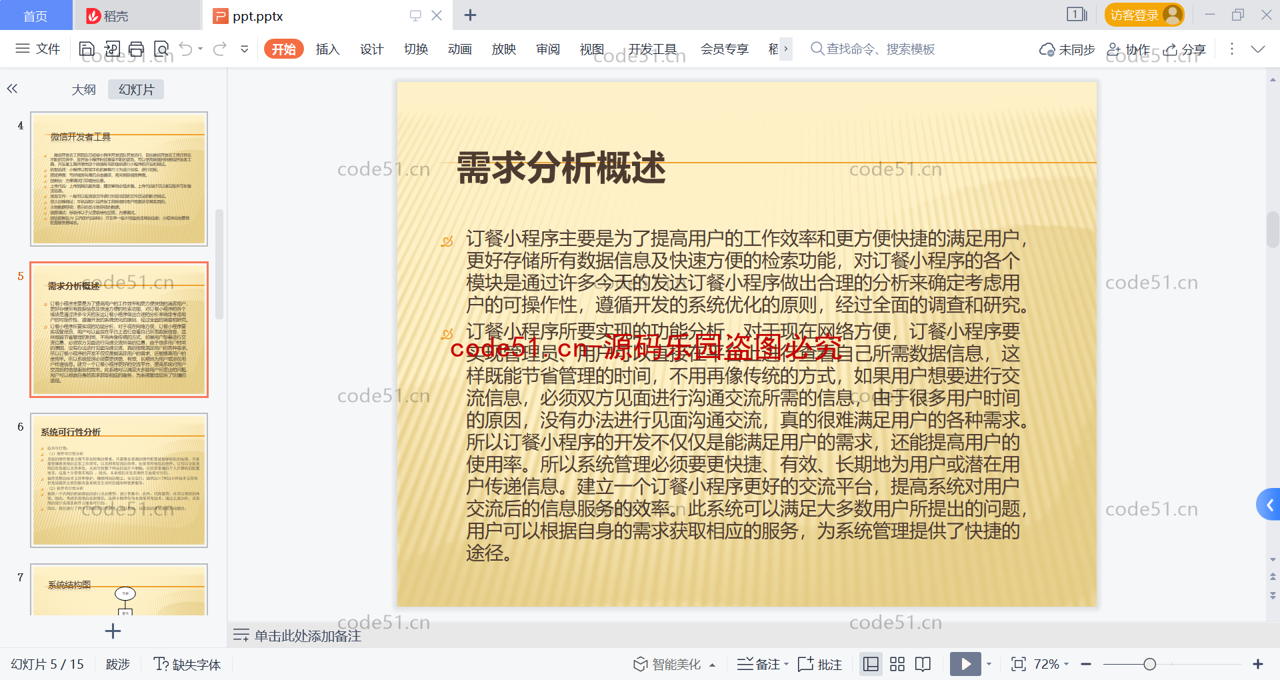
Task: Open the 插入 ribbon tab
Action: [x=327, y=49]
